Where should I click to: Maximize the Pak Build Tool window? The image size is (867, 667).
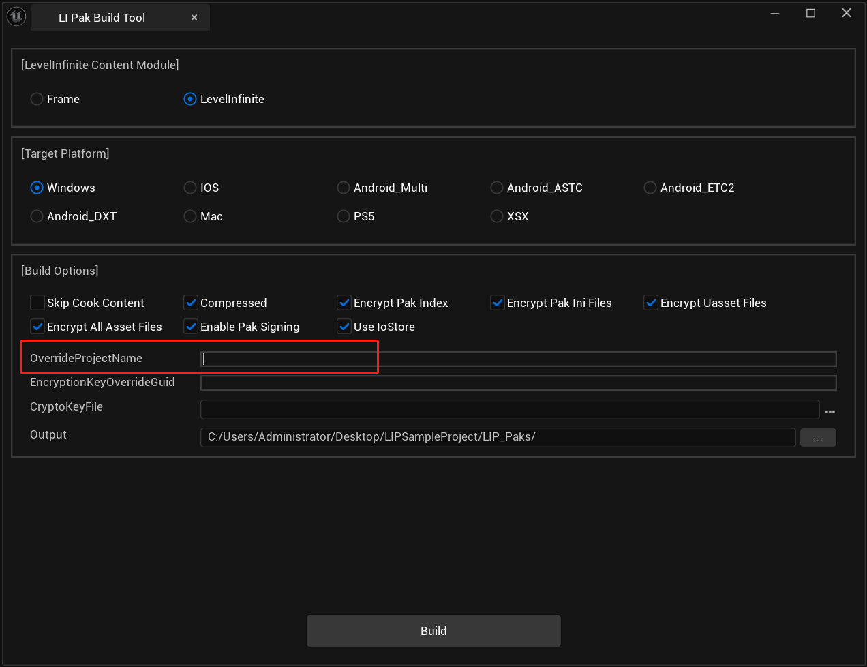click(x=810, y=13)
